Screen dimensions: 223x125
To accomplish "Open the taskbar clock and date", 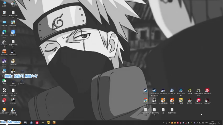I will click(213, 123).
